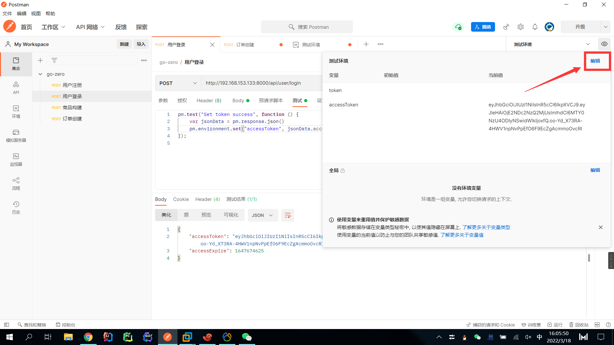This screenshot has width=614, height=345.
Task: Open the JSON format dropdown
Action: click(262, 215)
